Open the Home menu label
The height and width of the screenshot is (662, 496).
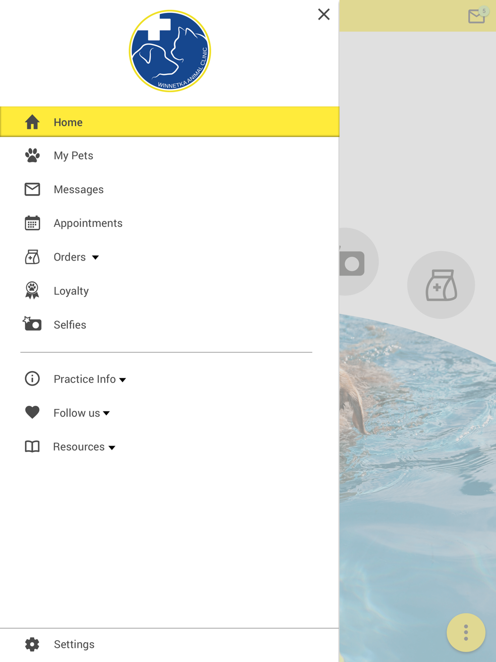click(68, 122)
